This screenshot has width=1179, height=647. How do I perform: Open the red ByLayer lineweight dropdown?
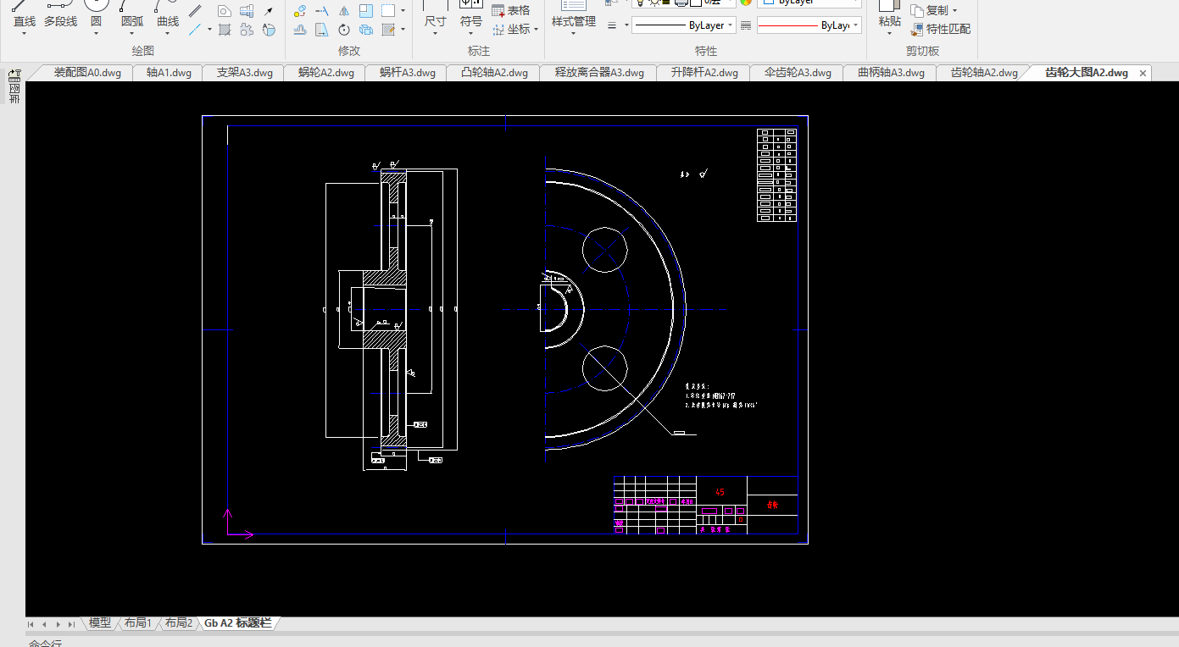pyautogui.click(x=856, y=25)
